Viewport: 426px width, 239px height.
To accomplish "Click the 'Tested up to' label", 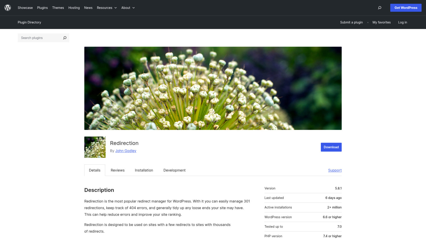I will click(274, 227).
